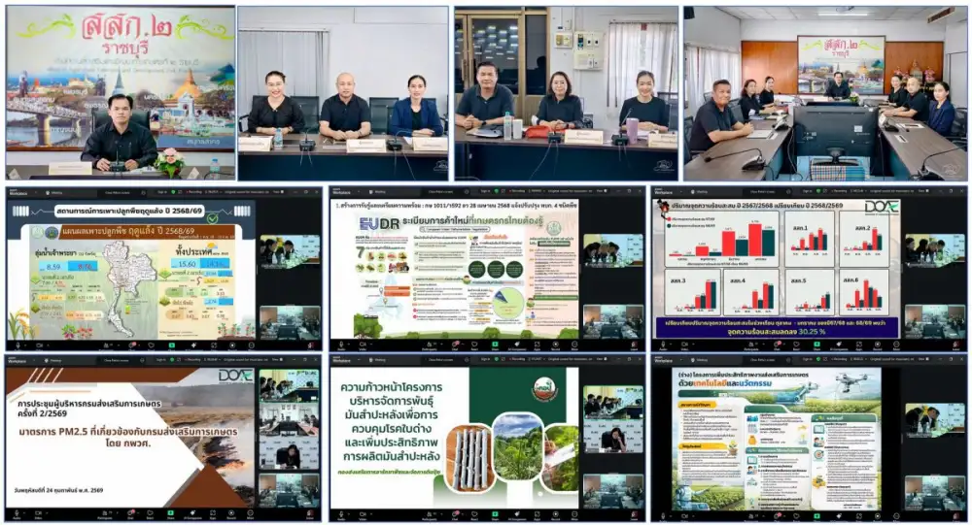Toggle video in the dry-season crop map Zoom window

coord(39,345)
